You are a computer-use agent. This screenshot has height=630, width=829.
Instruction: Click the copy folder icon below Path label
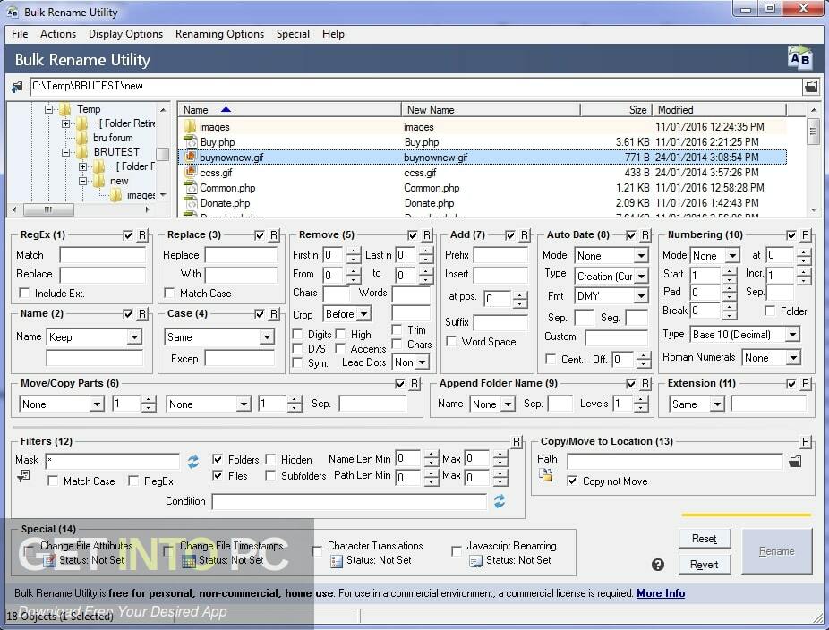545,475
